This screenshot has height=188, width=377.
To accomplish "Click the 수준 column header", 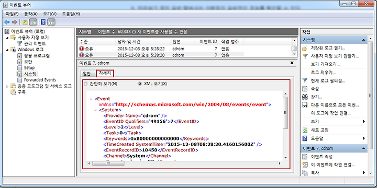I will (96, 41).
